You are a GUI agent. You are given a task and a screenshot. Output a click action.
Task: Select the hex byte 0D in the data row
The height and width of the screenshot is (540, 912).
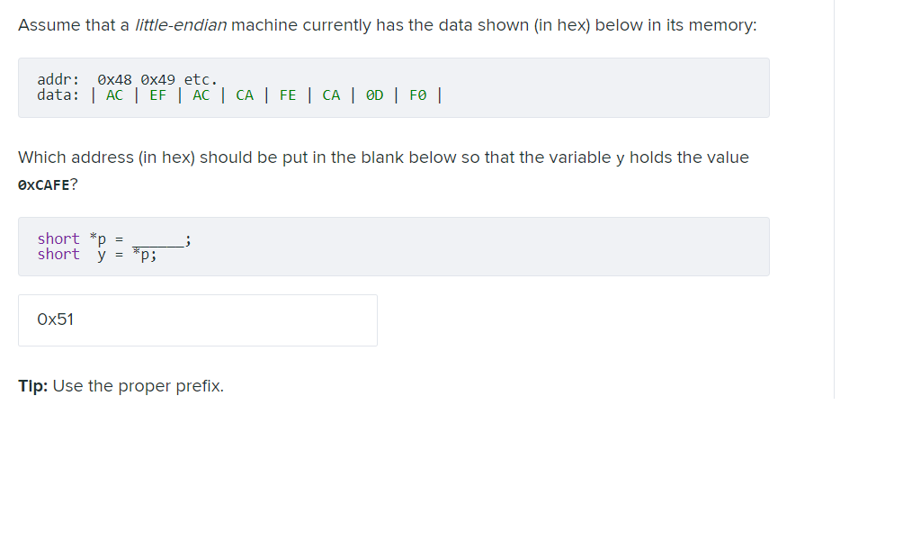click(374, 94)
